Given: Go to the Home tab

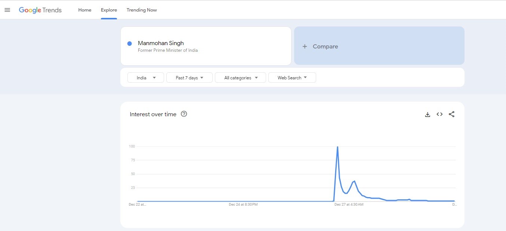Looking at the screenshot, I should (x=85, y=10).
